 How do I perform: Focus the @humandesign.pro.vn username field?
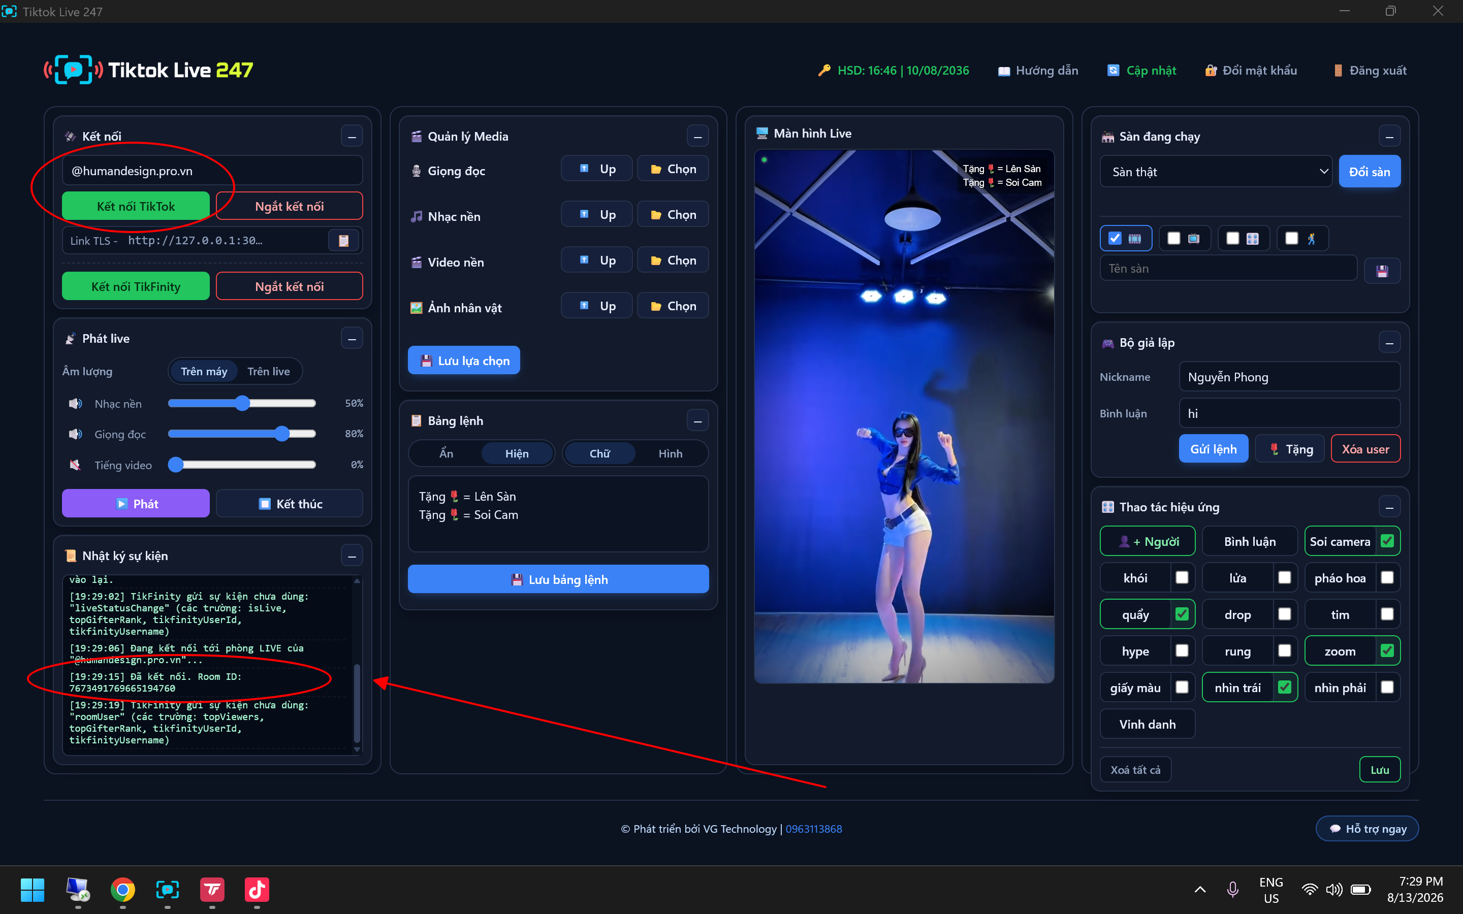(x=212, y=171)
